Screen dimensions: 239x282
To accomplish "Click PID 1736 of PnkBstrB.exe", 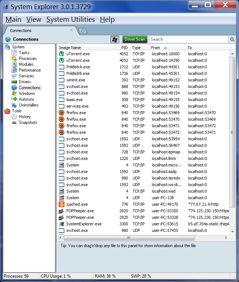I will 124,73.
